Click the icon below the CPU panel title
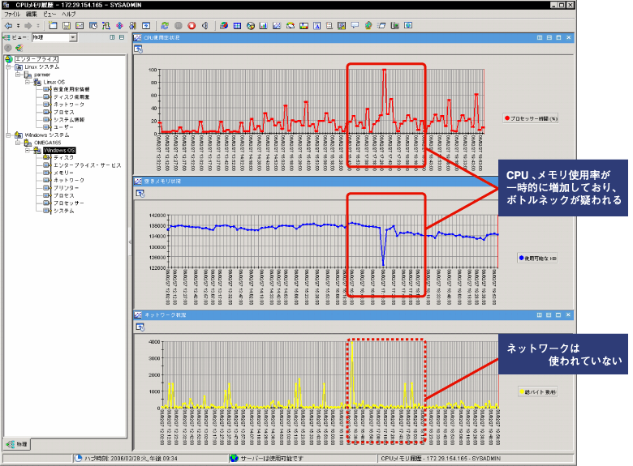This screenshot has width=633, height=466. point(139,49)
